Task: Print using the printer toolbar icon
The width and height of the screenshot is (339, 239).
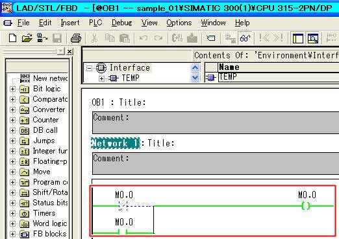Action: pyautogui.click(x=76, y=38)
